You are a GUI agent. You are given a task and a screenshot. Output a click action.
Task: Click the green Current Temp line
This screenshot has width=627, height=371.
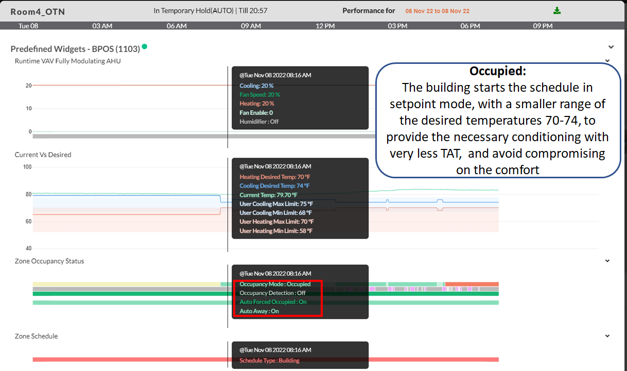(x=438, y=190)
